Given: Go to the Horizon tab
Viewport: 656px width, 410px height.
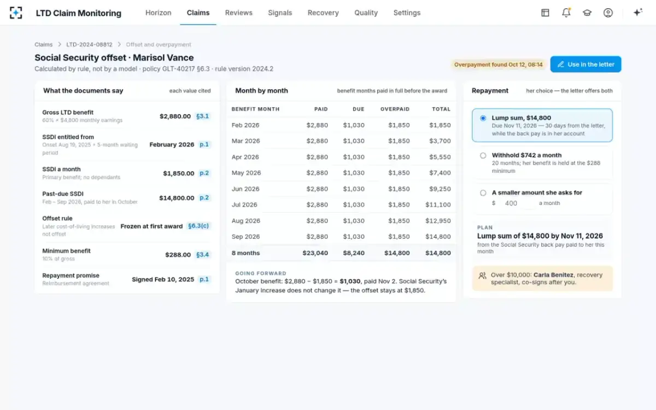Looking at the screenshot, I should click(158, 13).
